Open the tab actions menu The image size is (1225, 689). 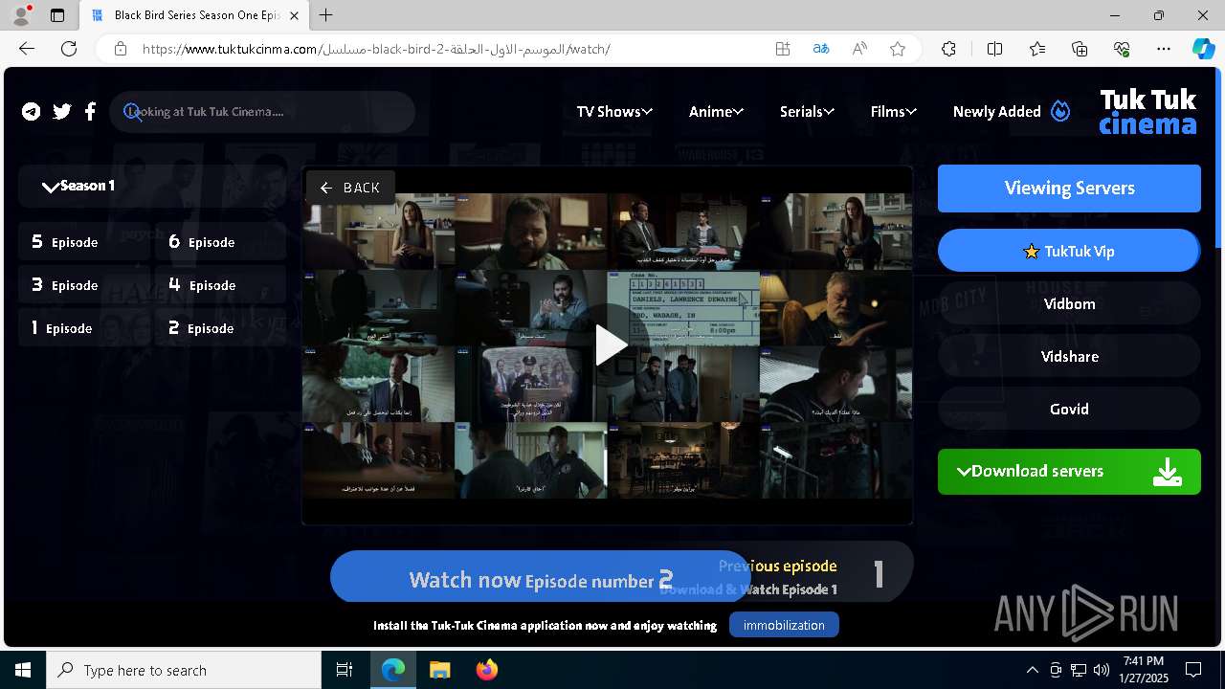tap(57, 15)
